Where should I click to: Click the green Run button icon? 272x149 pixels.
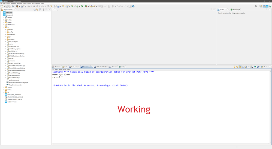[x=82, y=6]
